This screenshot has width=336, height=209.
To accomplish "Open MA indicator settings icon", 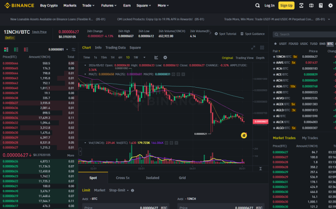I will [178, 74].
